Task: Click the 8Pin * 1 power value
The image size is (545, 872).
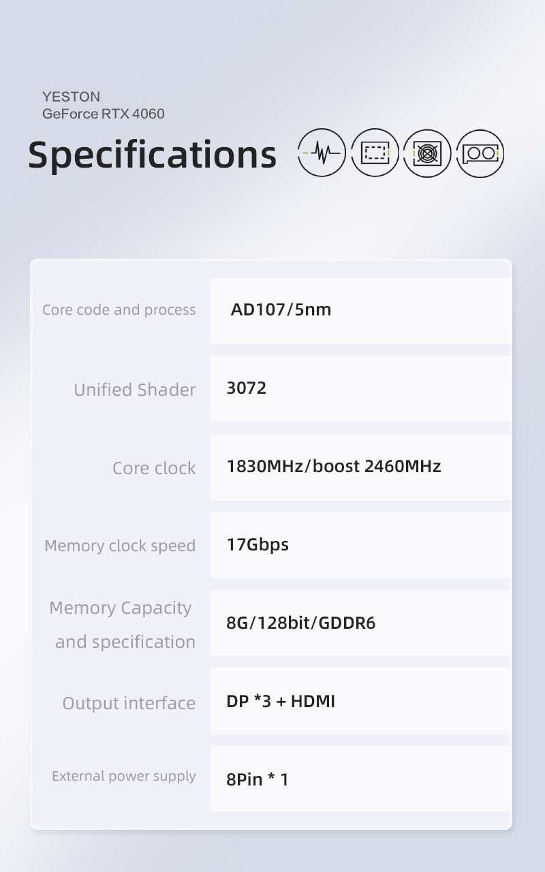Action: pos(258,779)
